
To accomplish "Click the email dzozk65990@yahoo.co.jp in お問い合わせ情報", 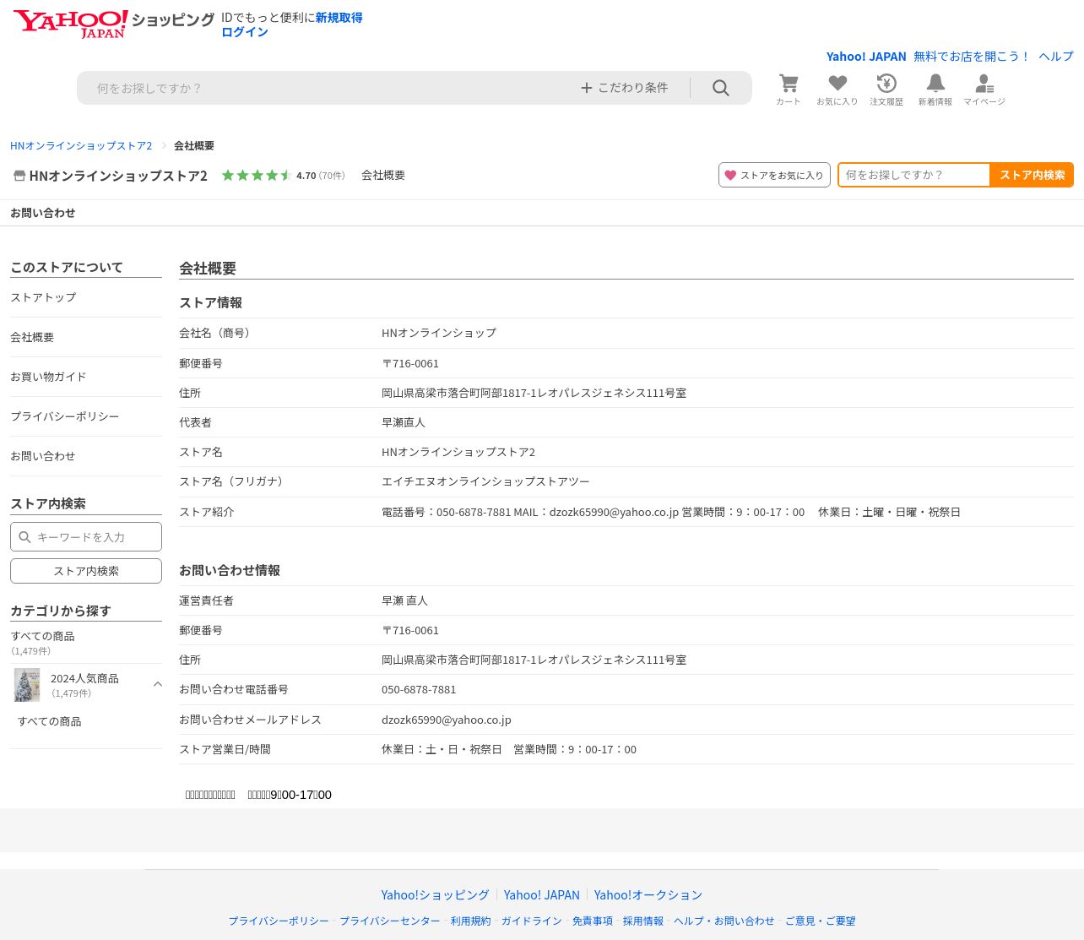I will (x=447, y=720).
